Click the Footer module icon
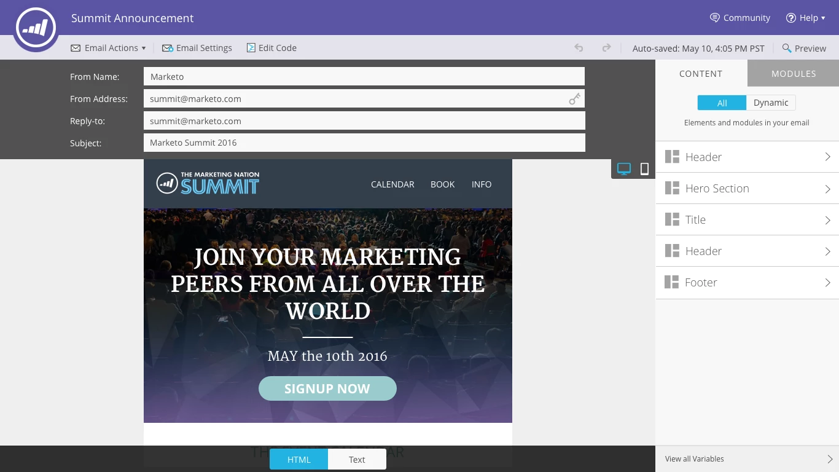 tap(672, 282)
